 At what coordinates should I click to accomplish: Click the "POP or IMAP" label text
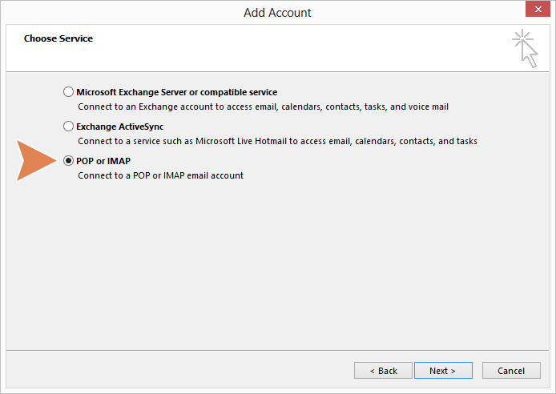click(103, 161)
